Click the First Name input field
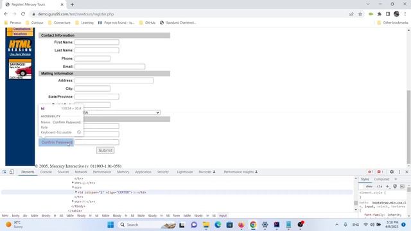This screenshot has width=411, height=231. [97, 42]
